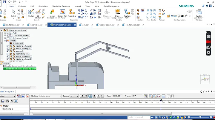Uncheck Tractor_post.par:2 checkbox

[x=8, y=59]
